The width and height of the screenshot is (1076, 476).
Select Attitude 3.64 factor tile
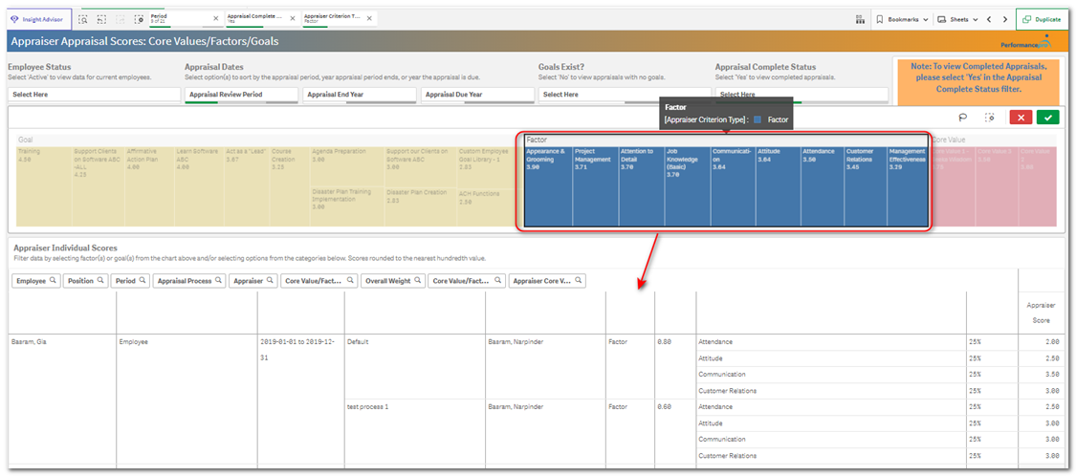(778, 185)
